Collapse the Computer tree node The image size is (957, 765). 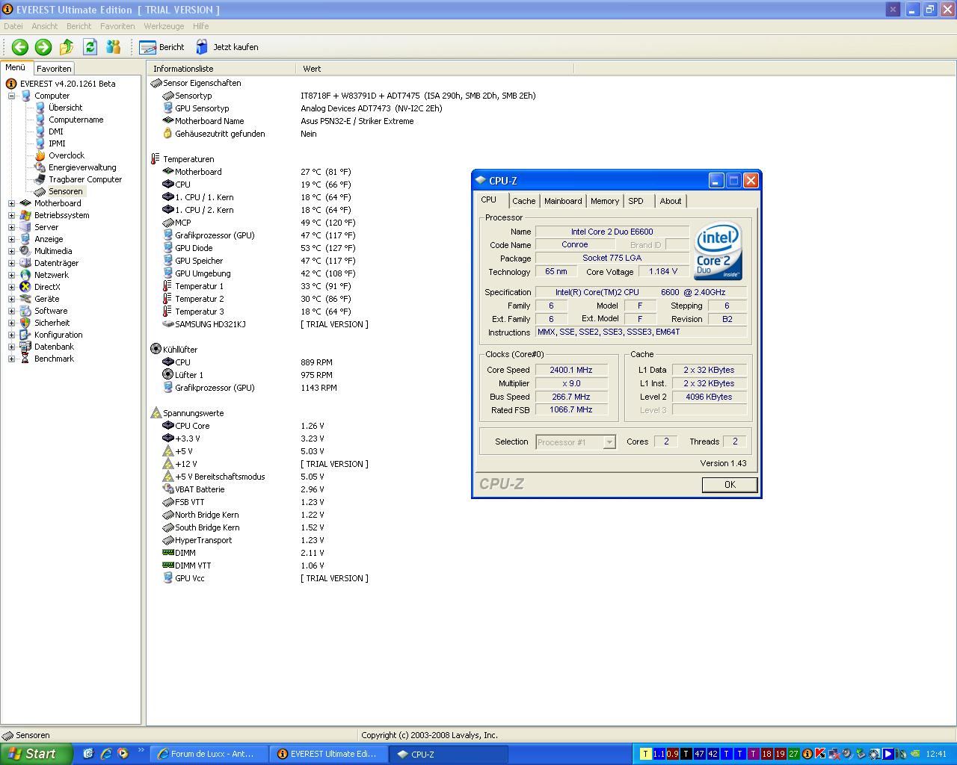tap(11, 96)
